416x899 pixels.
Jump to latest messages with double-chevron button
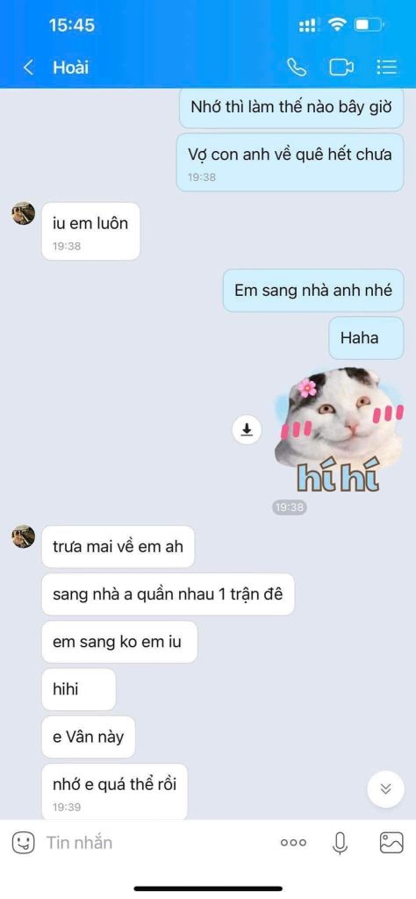click(x=385, y=789)
